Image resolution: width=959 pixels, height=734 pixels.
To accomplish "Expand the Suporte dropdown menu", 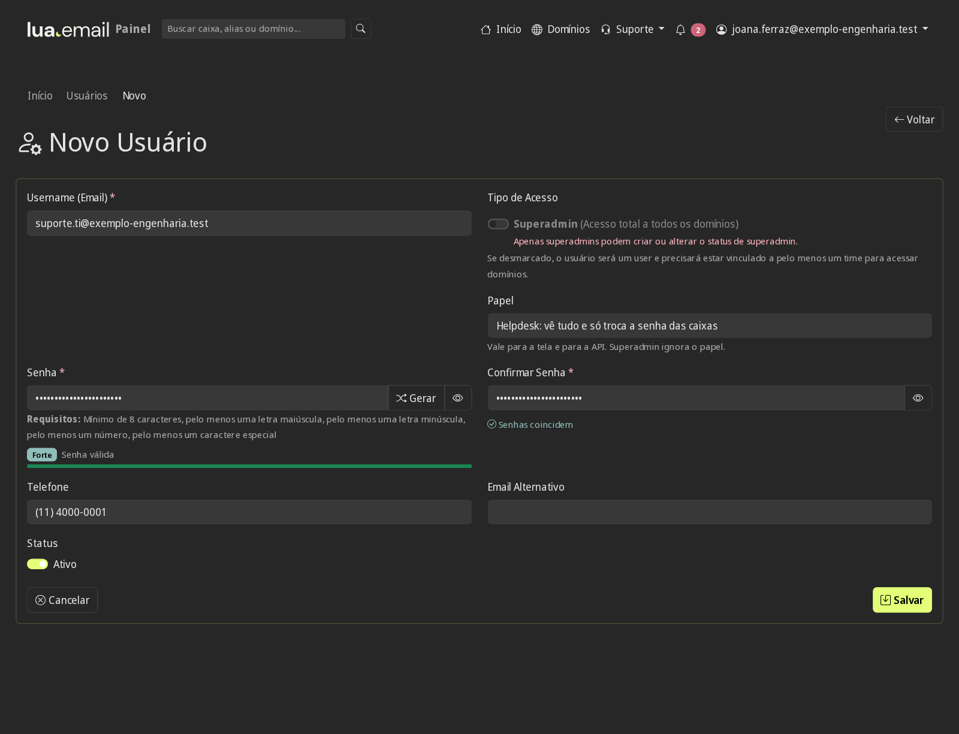I will pyautogui.click(x=633, y=29).
